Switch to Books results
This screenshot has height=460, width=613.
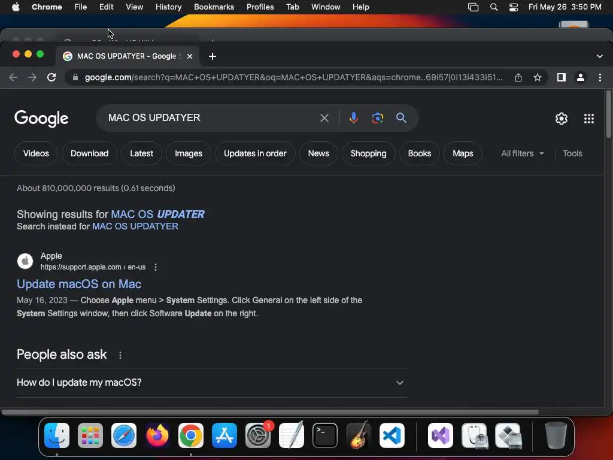[x=420, y=153]
